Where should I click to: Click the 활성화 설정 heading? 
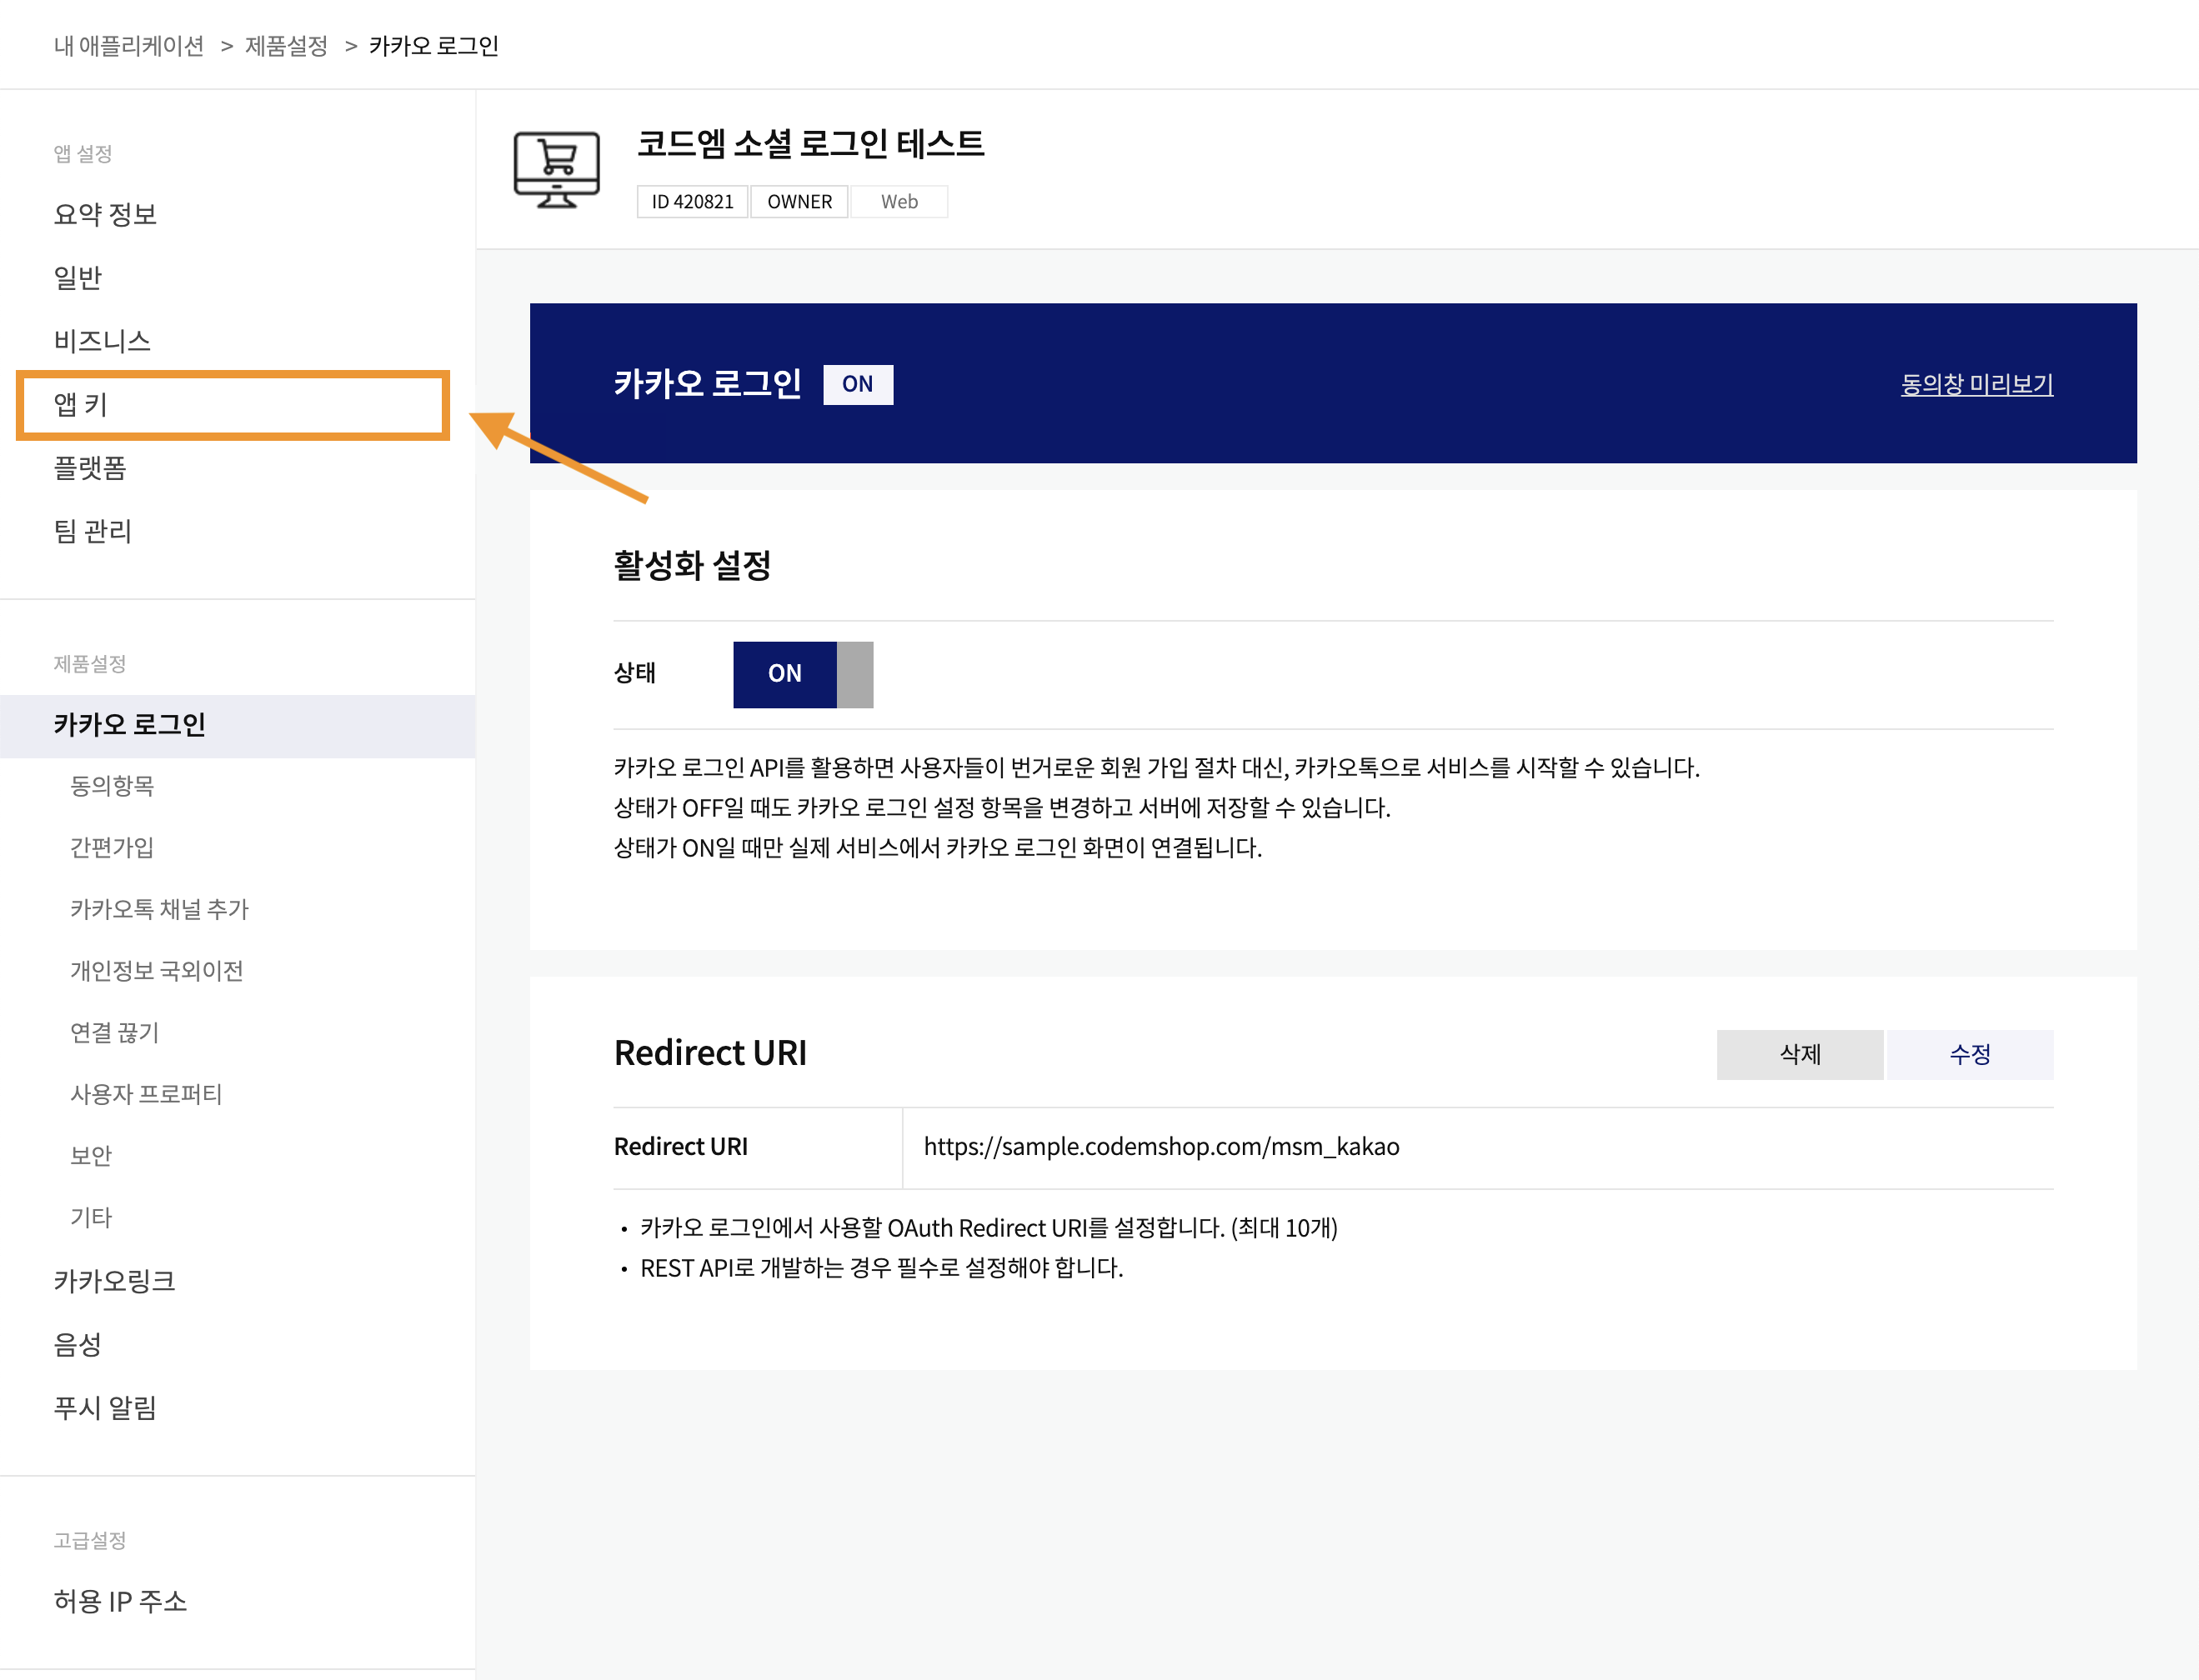[693, 566]
